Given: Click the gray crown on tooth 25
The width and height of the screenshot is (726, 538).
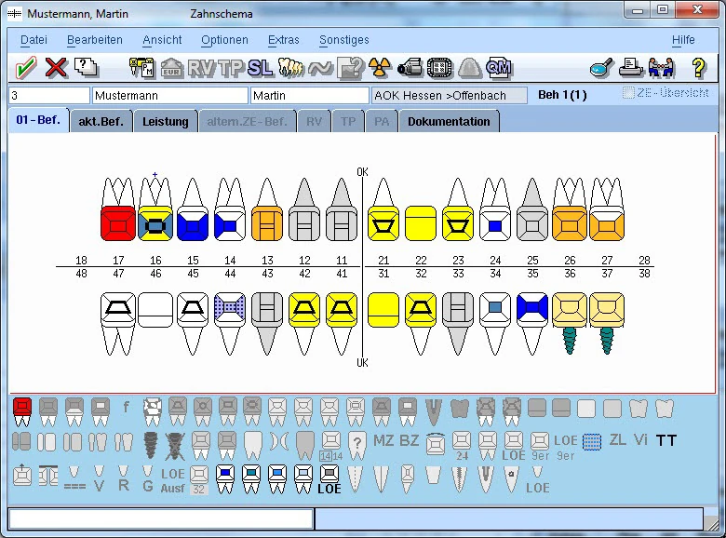Looking at the screenshot, I should [532, 223].
